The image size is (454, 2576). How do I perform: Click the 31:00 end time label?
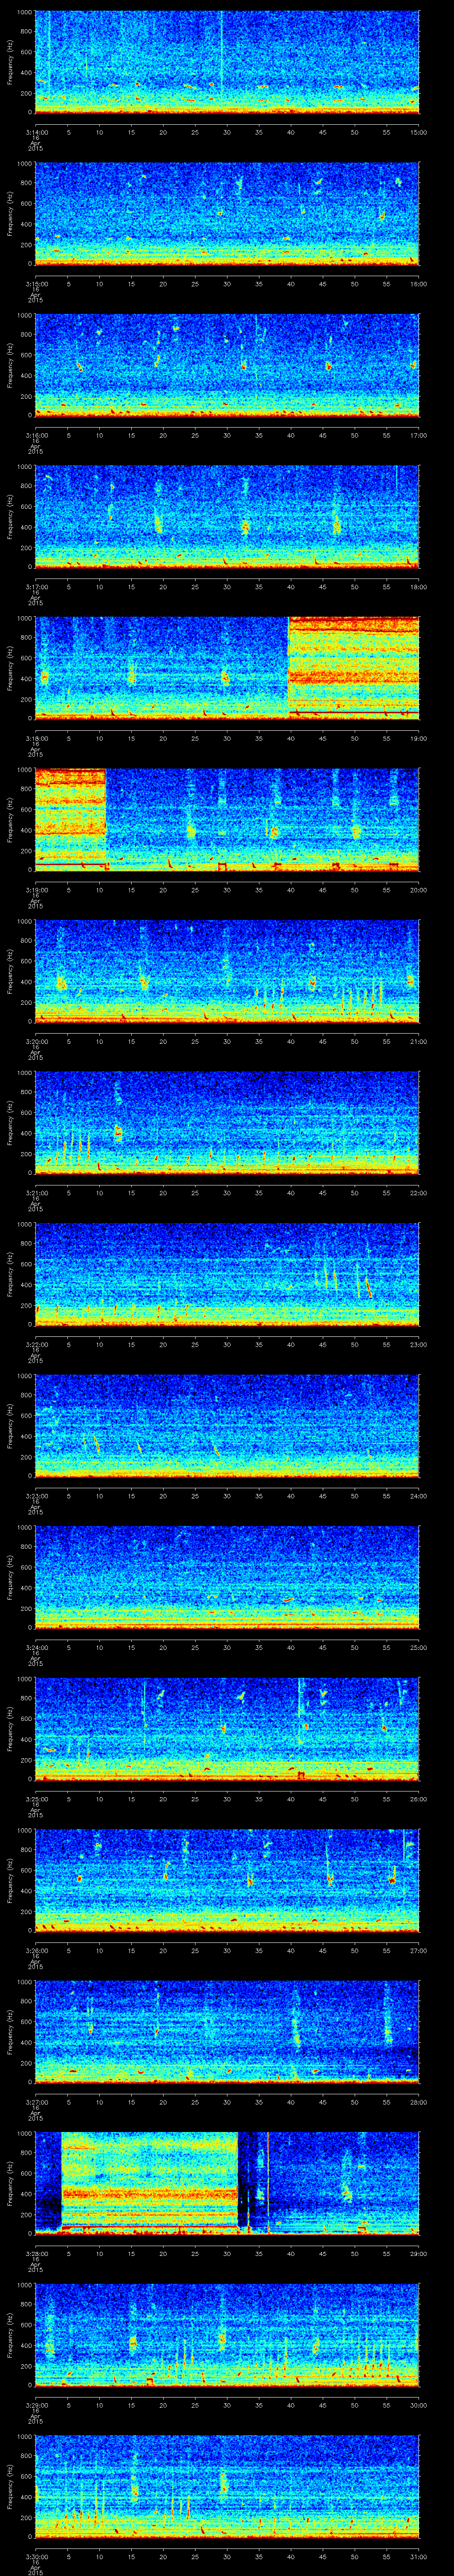click(418, 2556)
